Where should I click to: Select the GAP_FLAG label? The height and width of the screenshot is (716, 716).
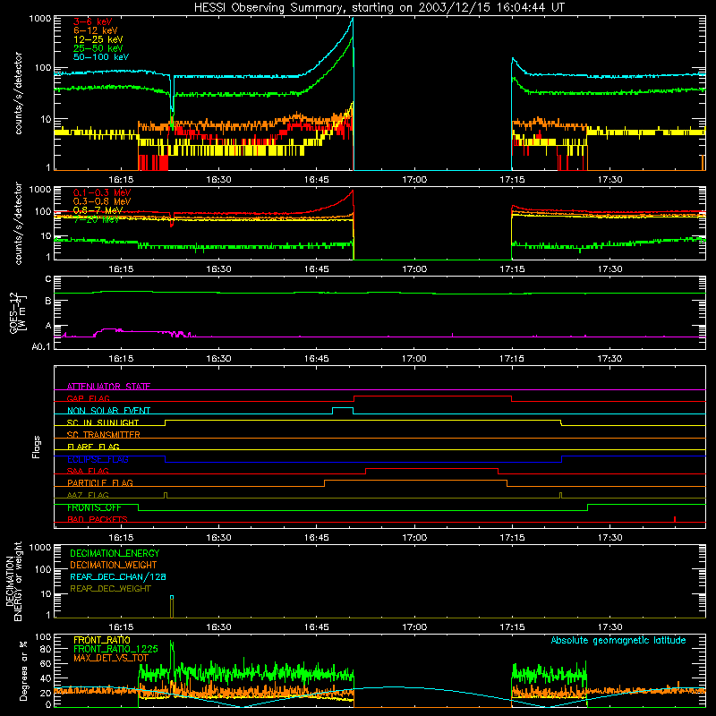click(x=88, y=398)
